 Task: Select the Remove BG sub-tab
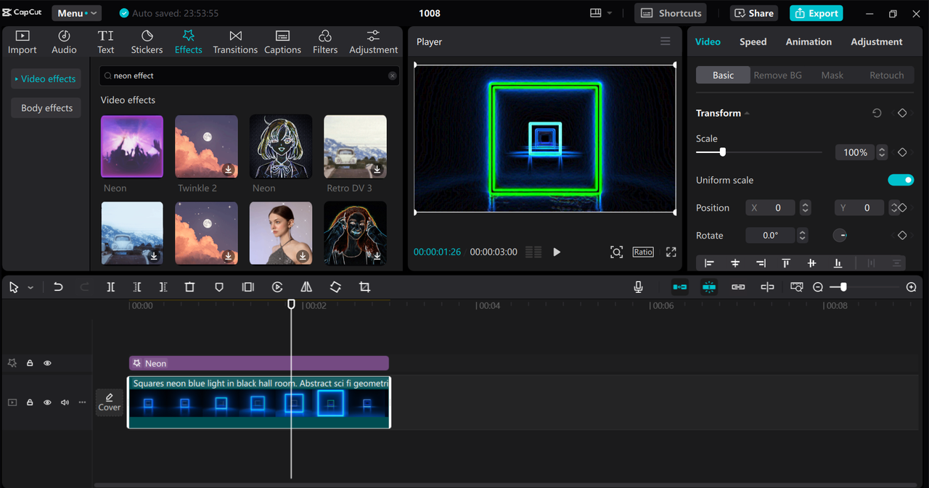(777, 75)
